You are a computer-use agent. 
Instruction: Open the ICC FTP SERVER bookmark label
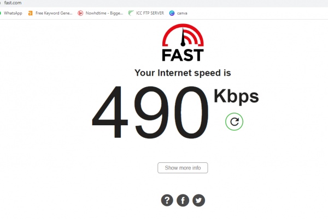click(150, 13)
